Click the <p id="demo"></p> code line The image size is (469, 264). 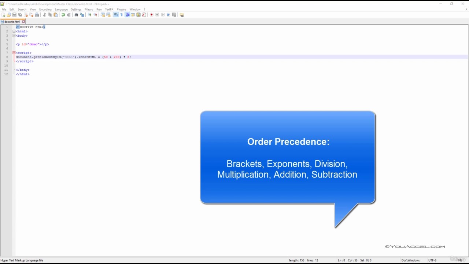click(x=32, y=44)
